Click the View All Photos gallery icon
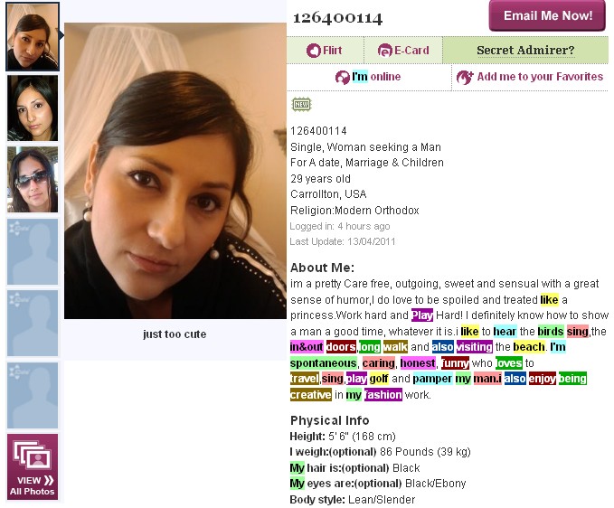 (33, 456)
